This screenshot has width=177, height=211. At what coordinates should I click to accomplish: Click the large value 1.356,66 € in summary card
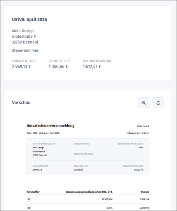[58, 67]
